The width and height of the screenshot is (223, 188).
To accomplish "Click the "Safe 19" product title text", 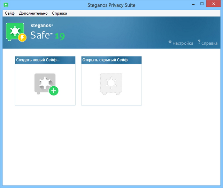I will point(47,35).
